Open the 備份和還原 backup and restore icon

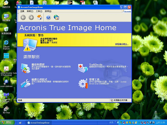25,68
